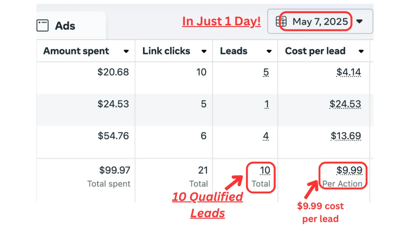Click the $24.53 cost per lead value
Viewport: 410px width, 231px height.
point(345,104)
